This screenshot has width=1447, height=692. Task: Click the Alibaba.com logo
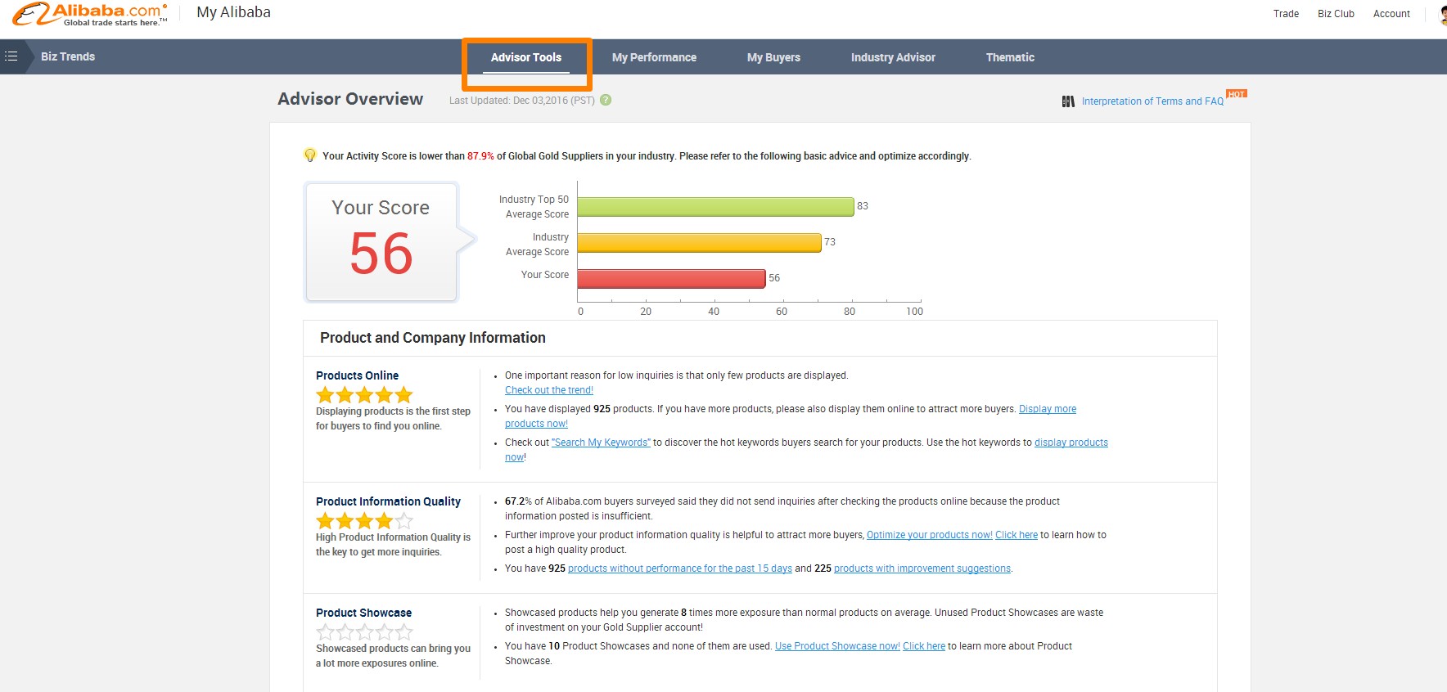tap(90, 15)
